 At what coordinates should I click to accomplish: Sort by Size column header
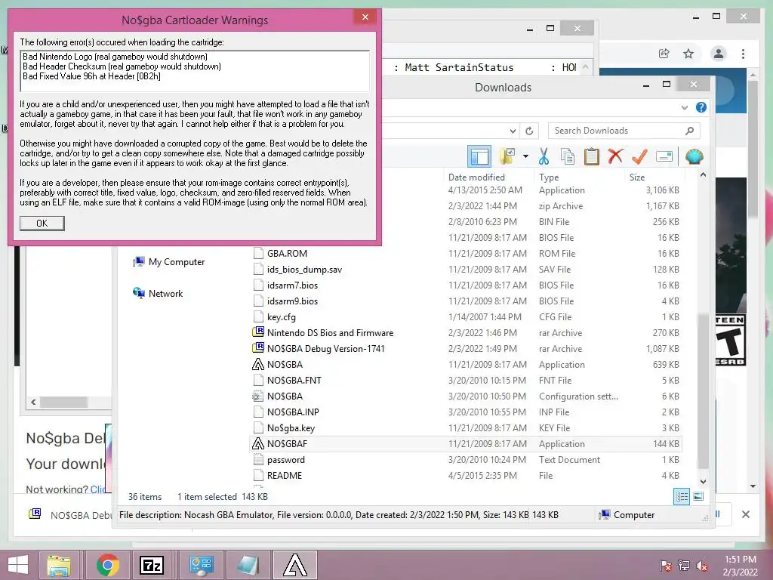coord(637,177)
